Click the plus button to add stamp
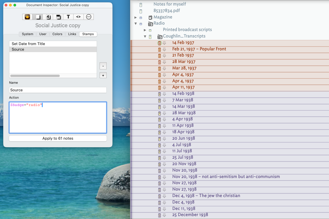This screenshot has width=329, height=219. coord(103,76)
